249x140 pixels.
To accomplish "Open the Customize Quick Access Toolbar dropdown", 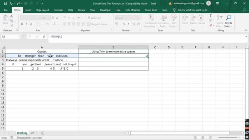I will coord(42,3).
